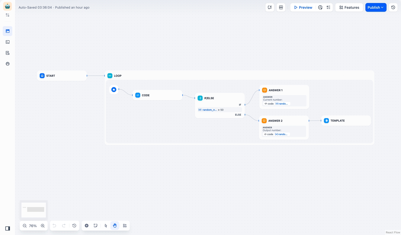Viewport: 401px width, 235px height.
Task: Open the environment variables ENV panel
Action: coord(281,7)
